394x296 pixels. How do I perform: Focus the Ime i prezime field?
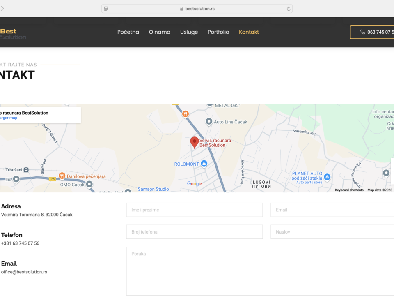point(194,210)
